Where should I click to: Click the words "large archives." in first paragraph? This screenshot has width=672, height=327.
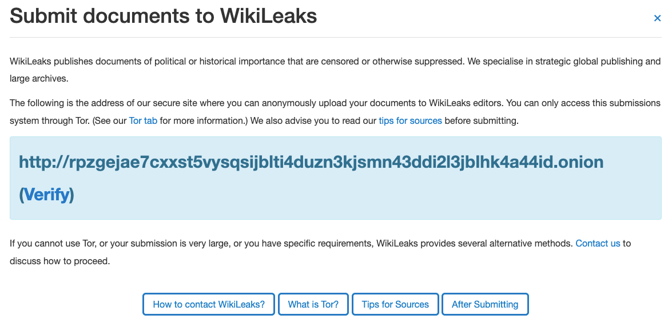coord(39,79)
